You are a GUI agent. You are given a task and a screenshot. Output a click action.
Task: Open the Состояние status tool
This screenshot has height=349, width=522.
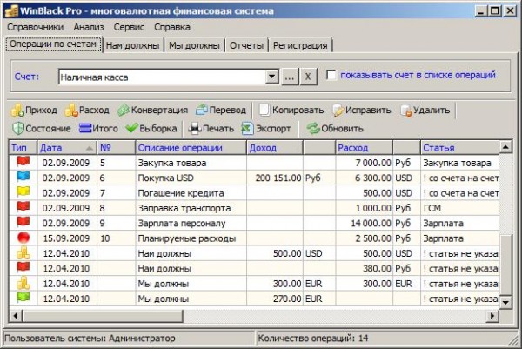point(18,128)
